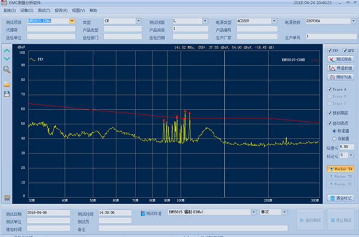Image resolution: width=359 pixels, height=237 pixels.
Task: Expand the 测试标准 EN55015 辐射 dropdown
Action: coord(254,212)
